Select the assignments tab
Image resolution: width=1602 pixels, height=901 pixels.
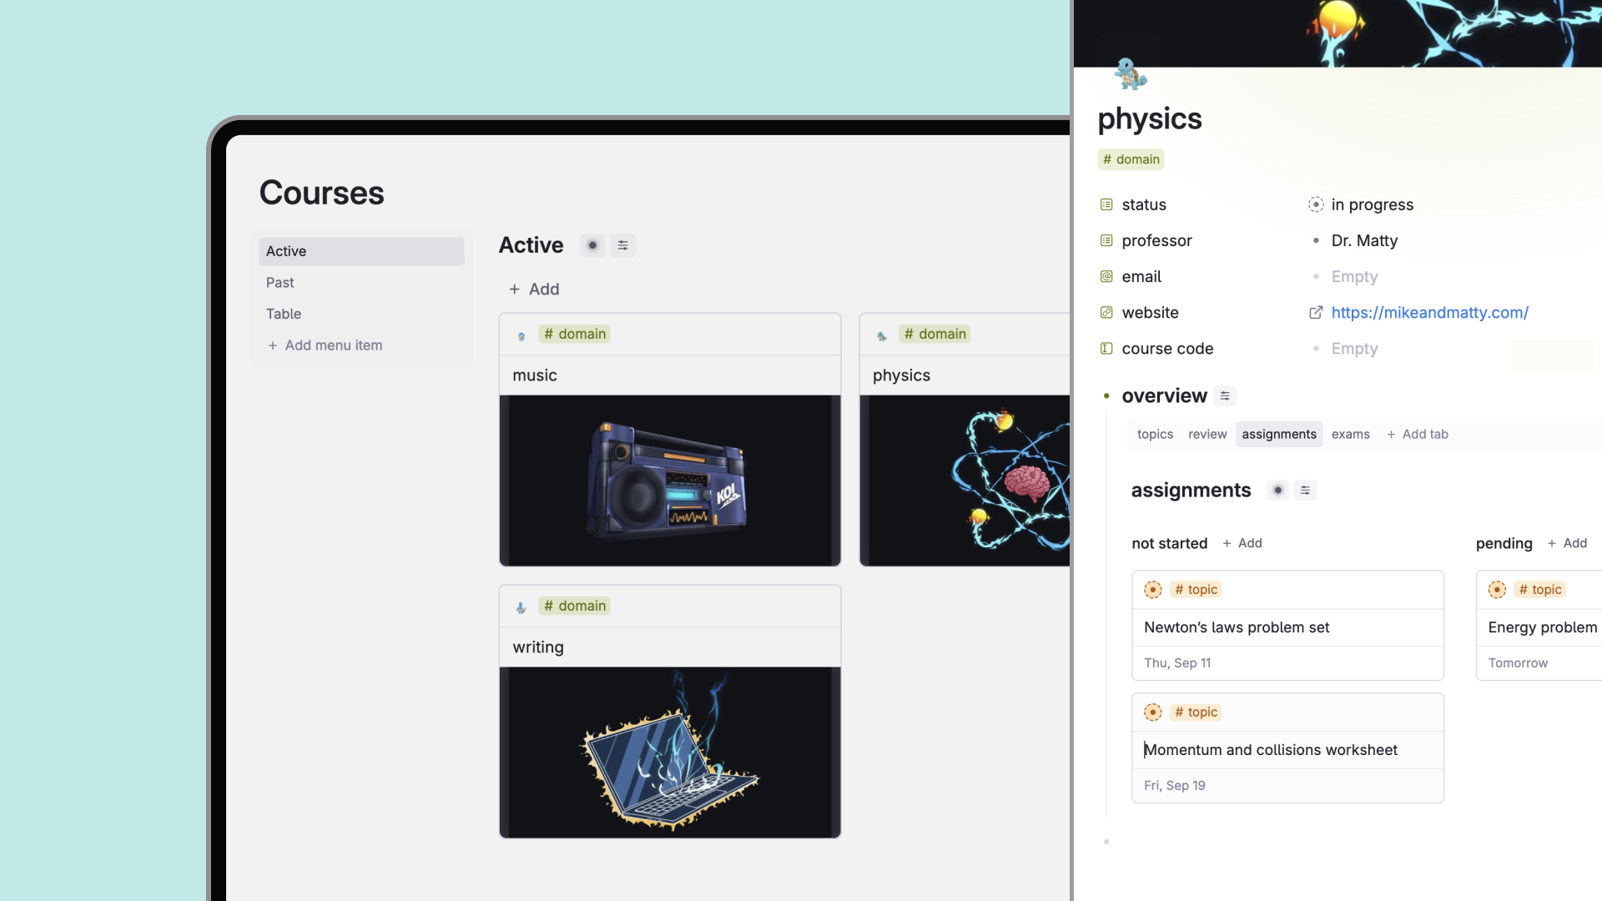click(1279, 434)
